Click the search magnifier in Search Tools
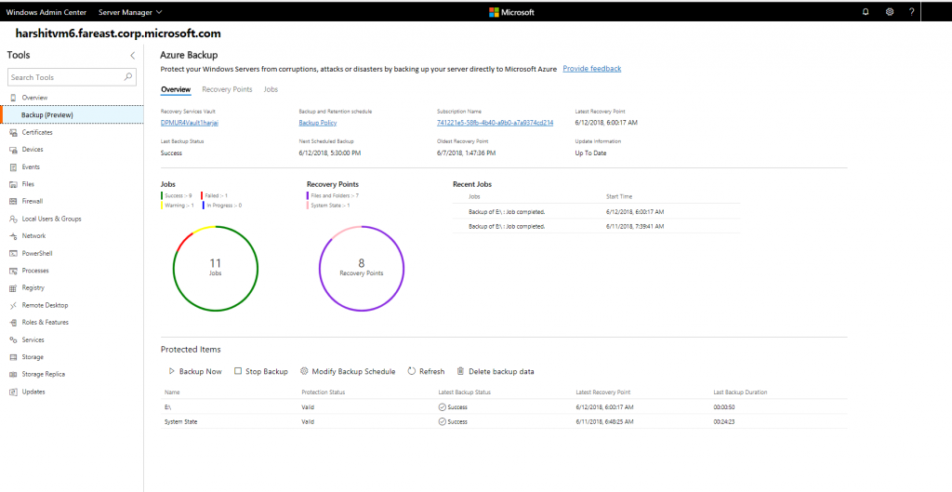 (128, 77)
